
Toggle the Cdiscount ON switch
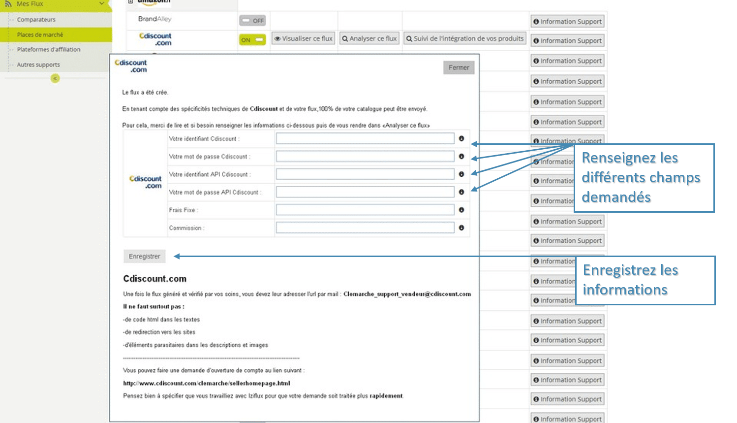point(252,40)
